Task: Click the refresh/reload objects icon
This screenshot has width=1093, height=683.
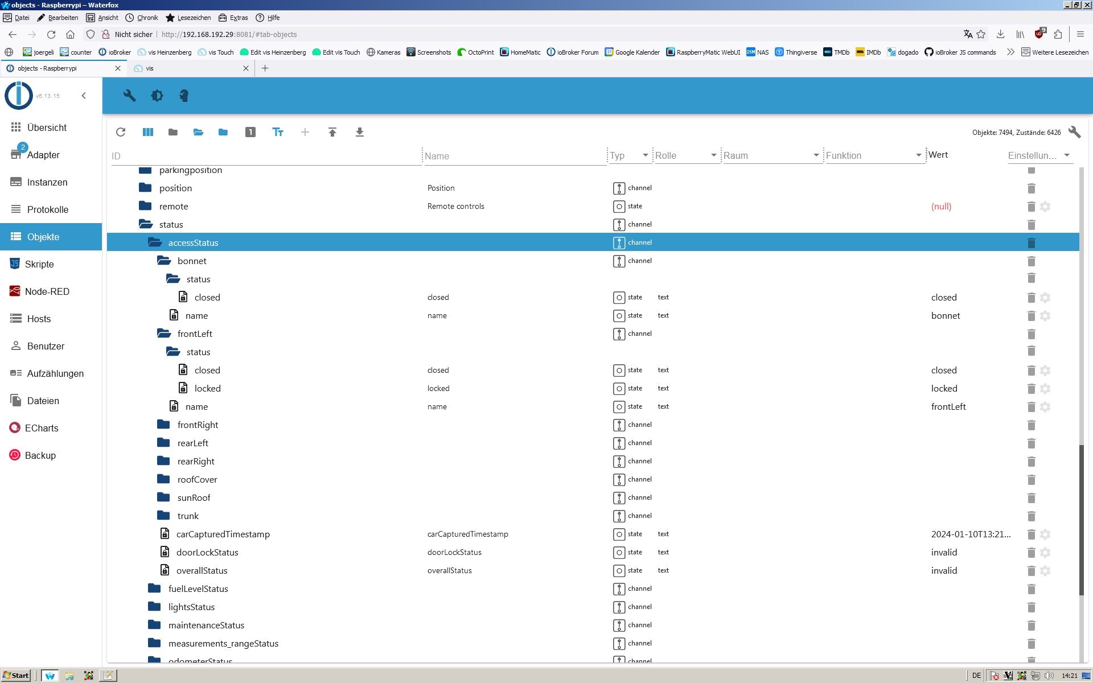Action: 120,132
